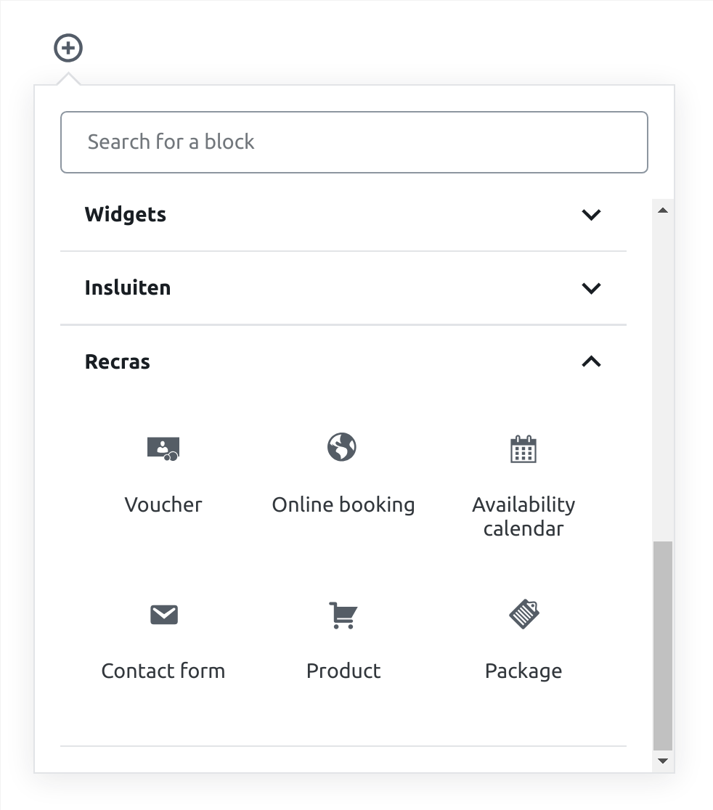
Task: Click the scrollbar down arrow
Action: click(x=663, y=761)
